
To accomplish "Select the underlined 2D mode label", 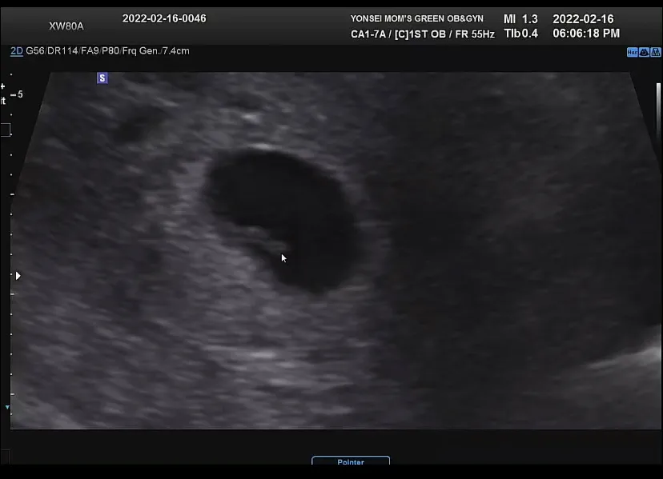I will (x=17, y=51).
